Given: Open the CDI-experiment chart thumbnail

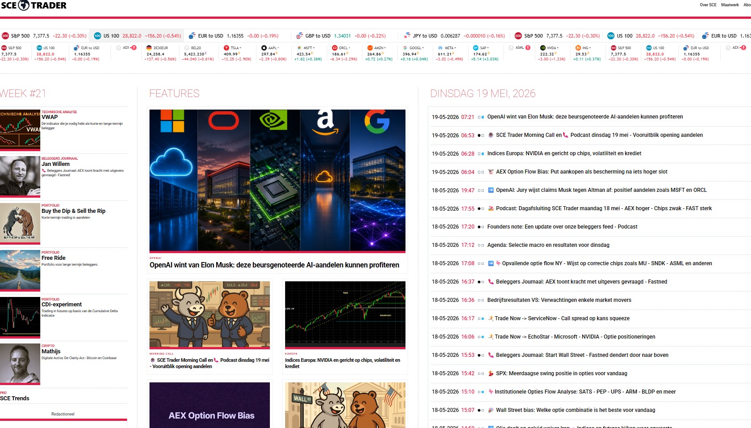Looking at the screenshot, I should [x=20, y=318].
